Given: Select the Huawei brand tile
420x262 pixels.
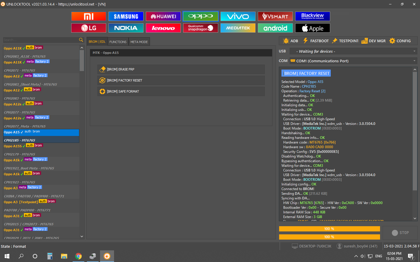Looking at the screenshot, I should (x=163, y=16).
